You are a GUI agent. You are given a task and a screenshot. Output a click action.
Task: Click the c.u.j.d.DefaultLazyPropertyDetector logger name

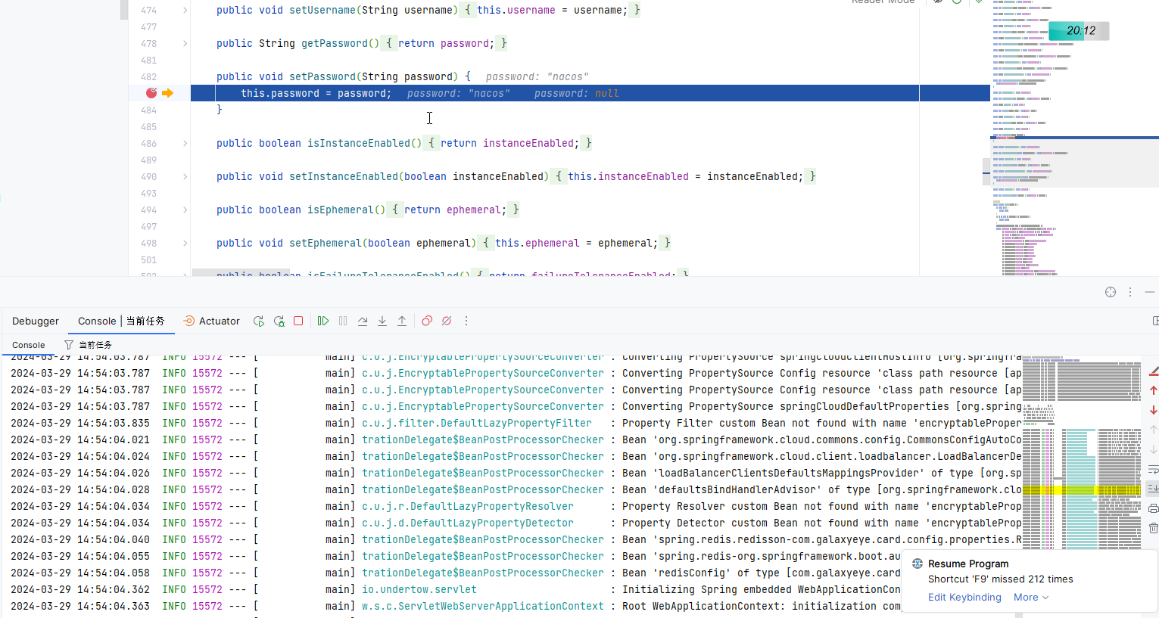(468, 523)
